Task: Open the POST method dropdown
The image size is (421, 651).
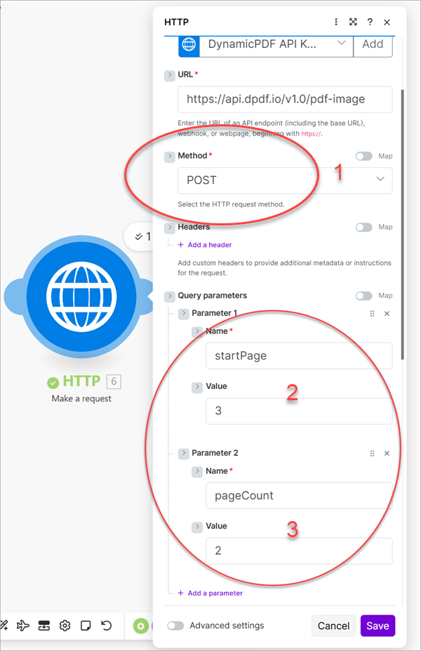Action: [285, 180]
